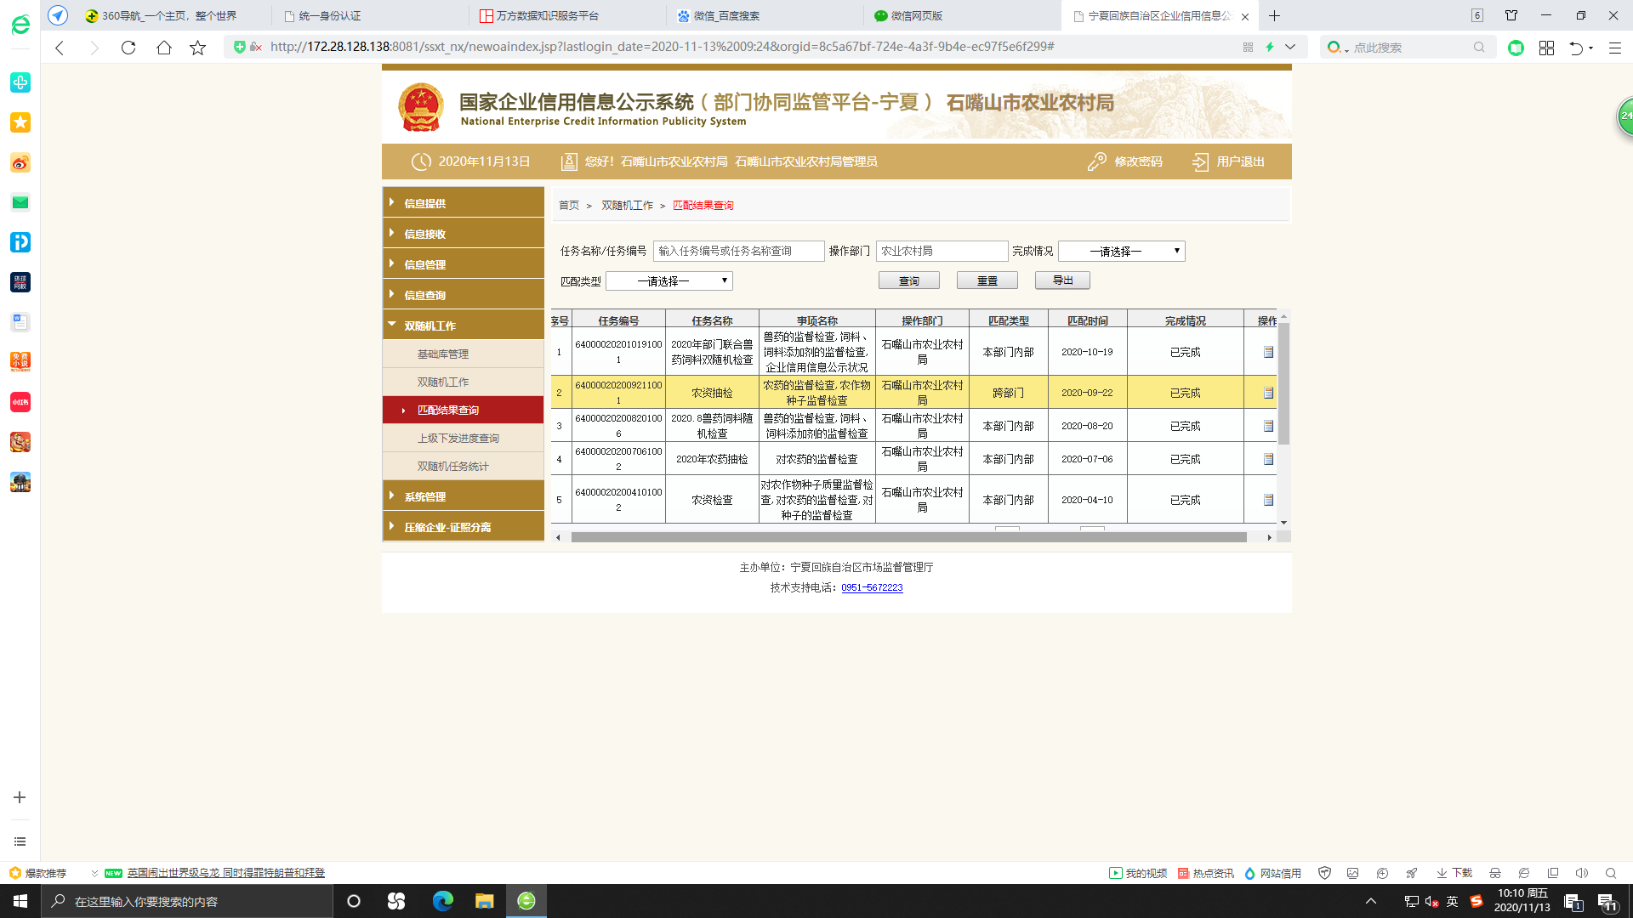Open Weibo icon in left sidebar
The height and width of the screenshot is (918, 1633).
20,162
